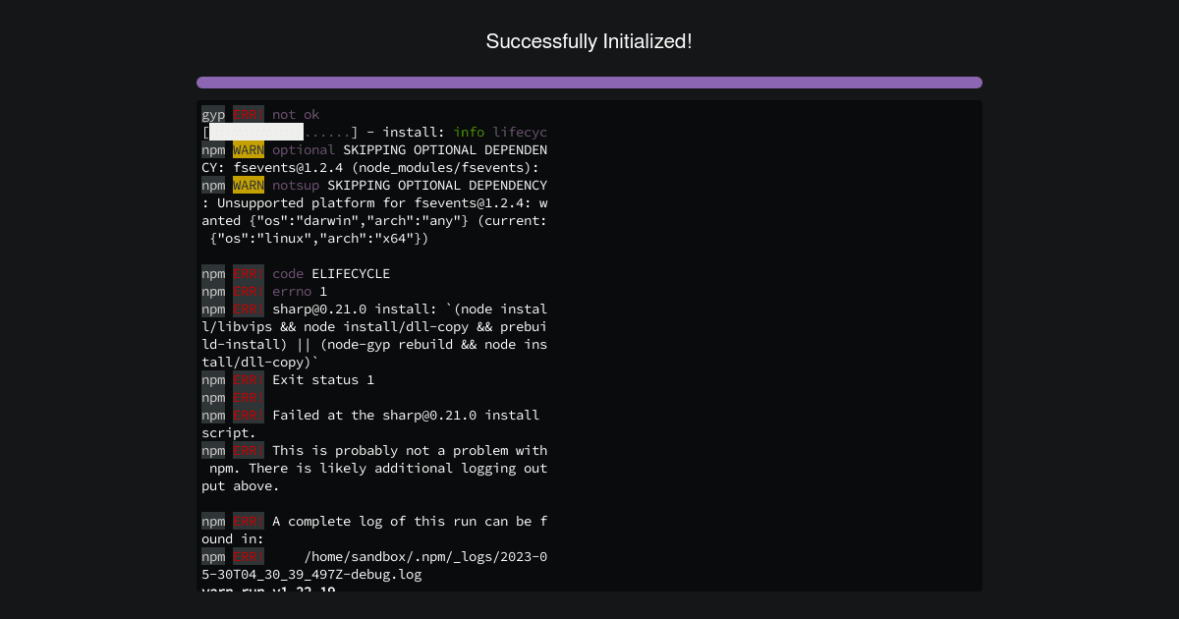Click the red ERR! badge beside "errno 1"
Image resolution: width=1179 pixels, height=619 pixels.
pos(249,291)
